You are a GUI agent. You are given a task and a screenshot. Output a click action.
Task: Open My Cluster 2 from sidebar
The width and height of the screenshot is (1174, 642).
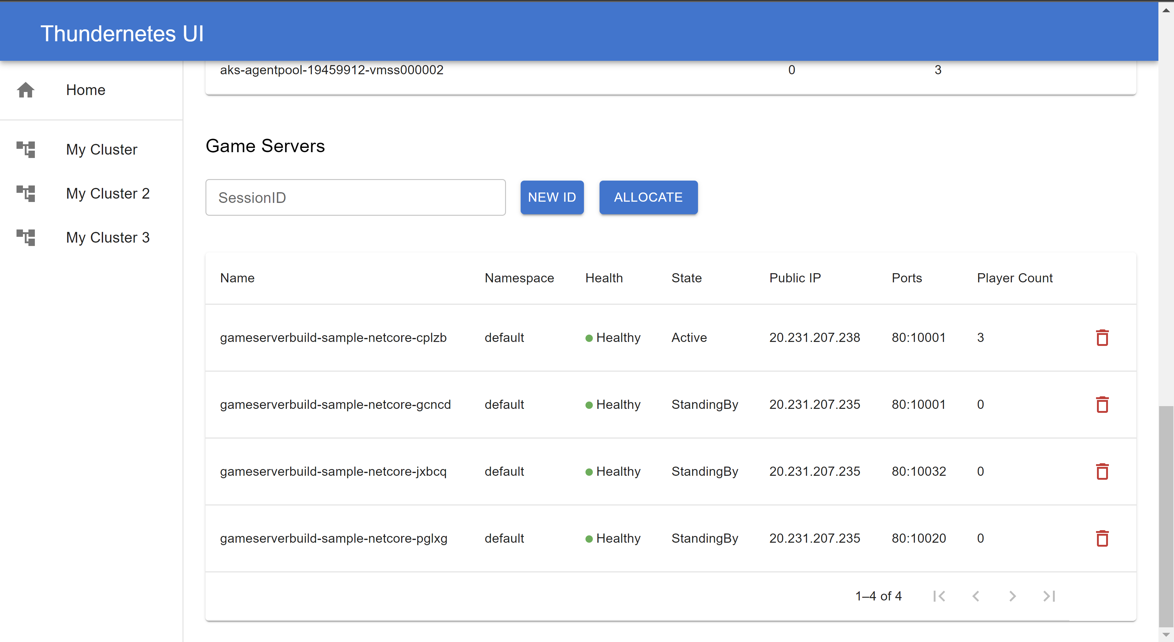(x=108, y=193)
